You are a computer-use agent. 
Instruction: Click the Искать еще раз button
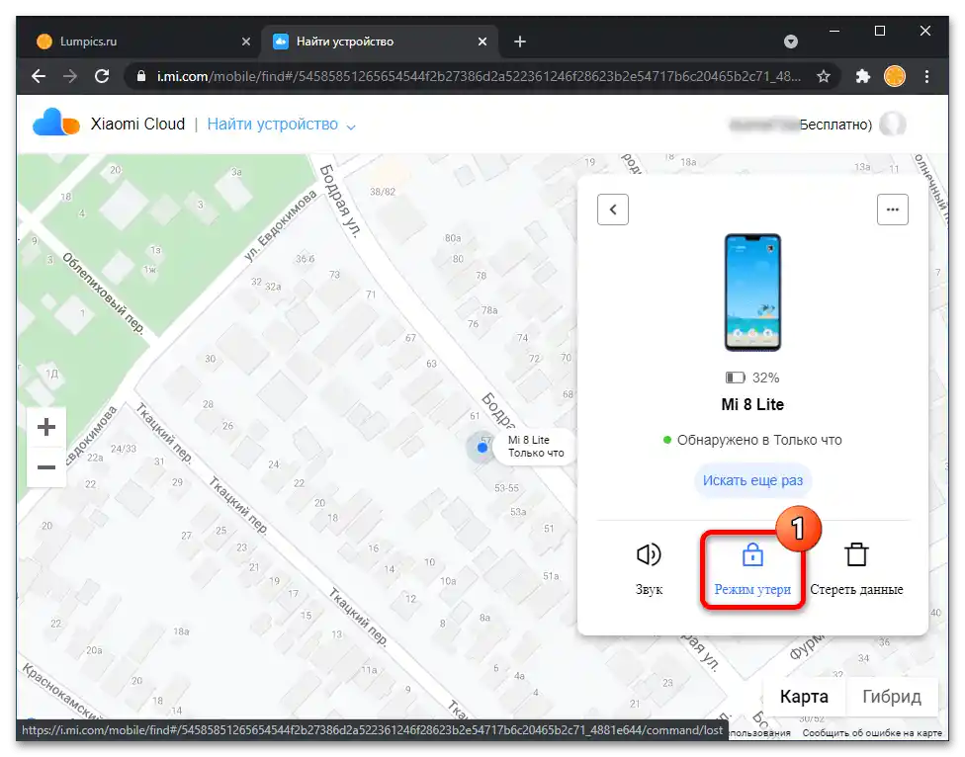752,480
